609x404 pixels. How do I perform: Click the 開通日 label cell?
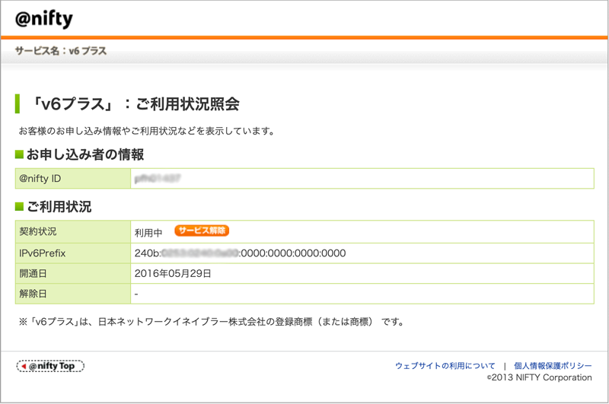[x=73, y=274]
